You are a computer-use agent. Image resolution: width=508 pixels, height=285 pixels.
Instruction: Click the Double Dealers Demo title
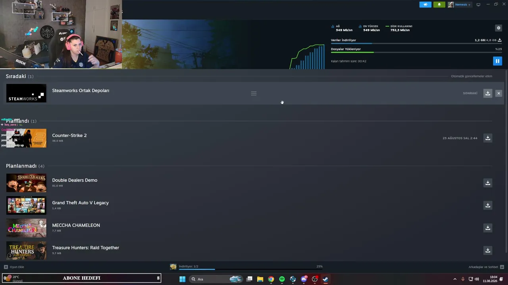(x=75, y=180)
